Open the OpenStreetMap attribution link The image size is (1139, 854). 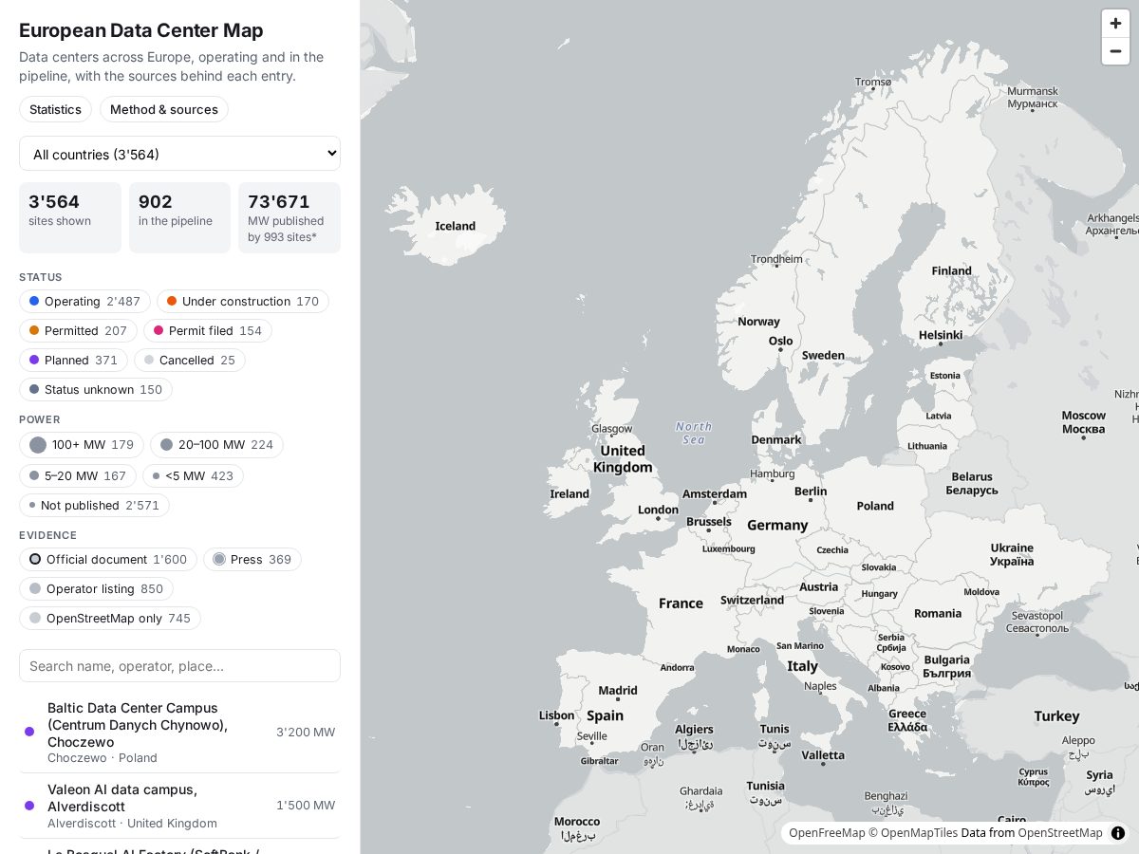point(1060,833)
